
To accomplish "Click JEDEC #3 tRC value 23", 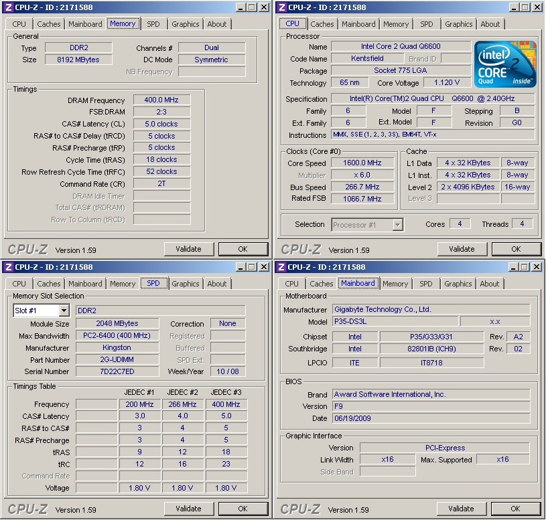I will [226, 464].
